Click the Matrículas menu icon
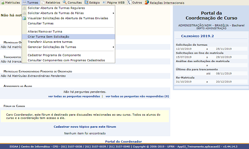Image resolution: width=249 pixels, height=149 pixels. tap(2, 2)
